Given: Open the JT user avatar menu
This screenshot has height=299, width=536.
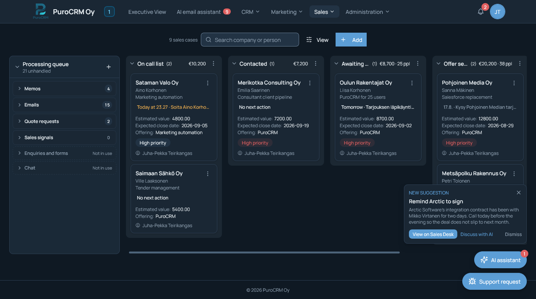Looking at the screenshot, I should 498,12.
